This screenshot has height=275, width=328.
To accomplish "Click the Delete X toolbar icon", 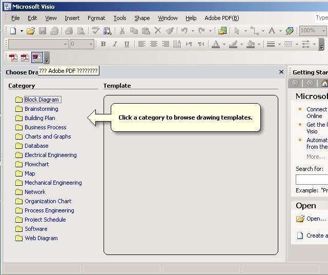I will (158, 31).
